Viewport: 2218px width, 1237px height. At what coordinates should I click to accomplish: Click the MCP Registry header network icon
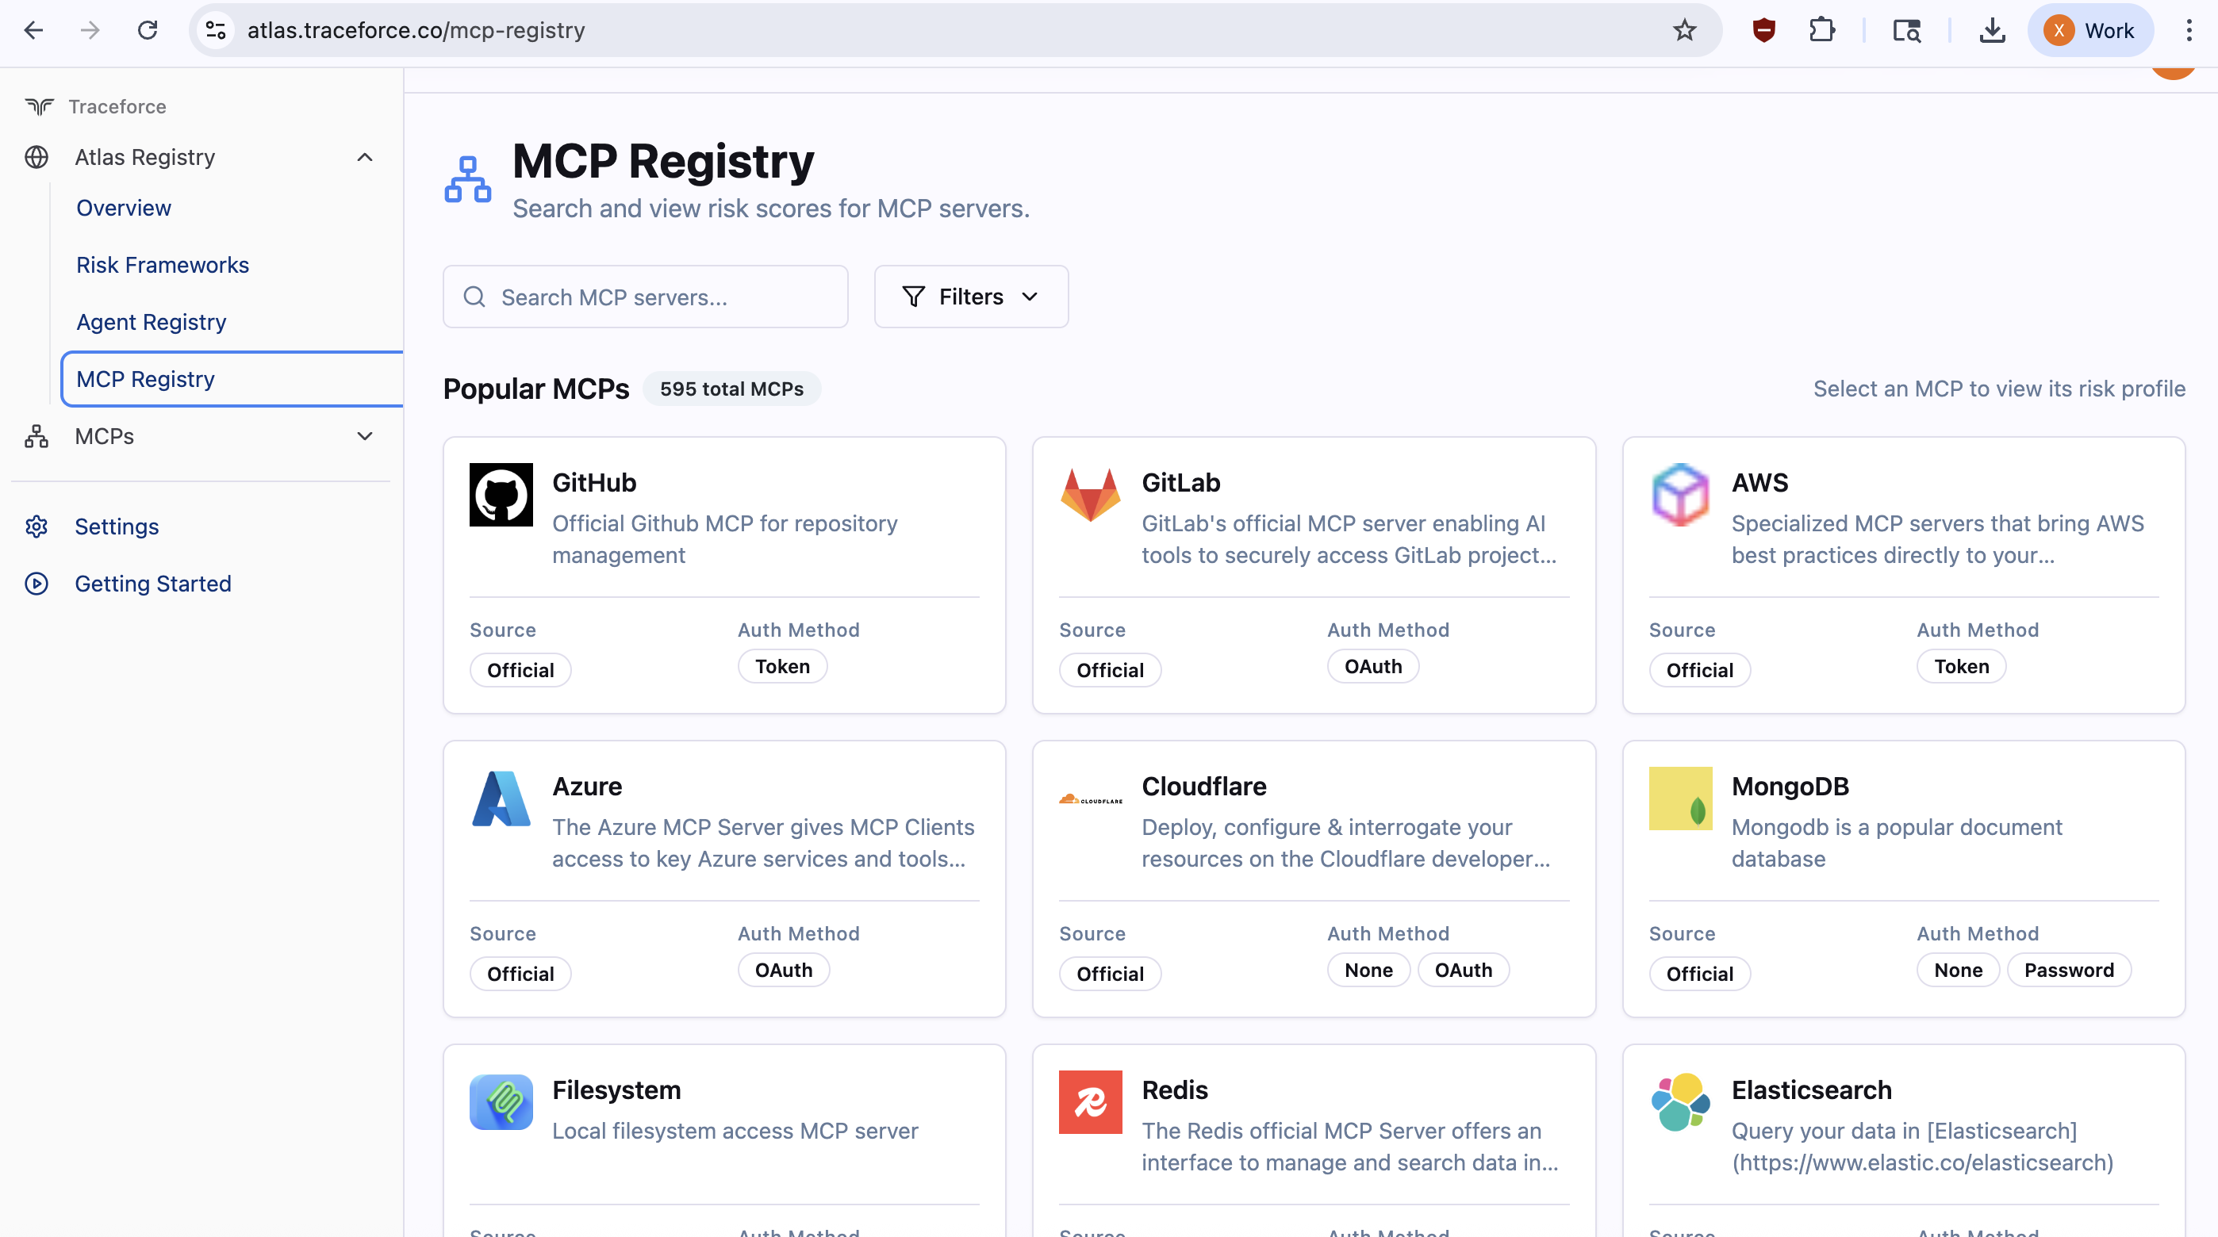coord(467,179)
